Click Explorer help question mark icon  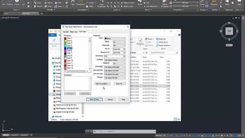click(x=179, y=35)
